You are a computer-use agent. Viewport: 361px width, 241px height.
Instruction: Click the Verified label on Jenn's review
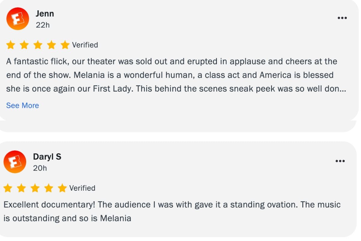(x=85, y=45)
